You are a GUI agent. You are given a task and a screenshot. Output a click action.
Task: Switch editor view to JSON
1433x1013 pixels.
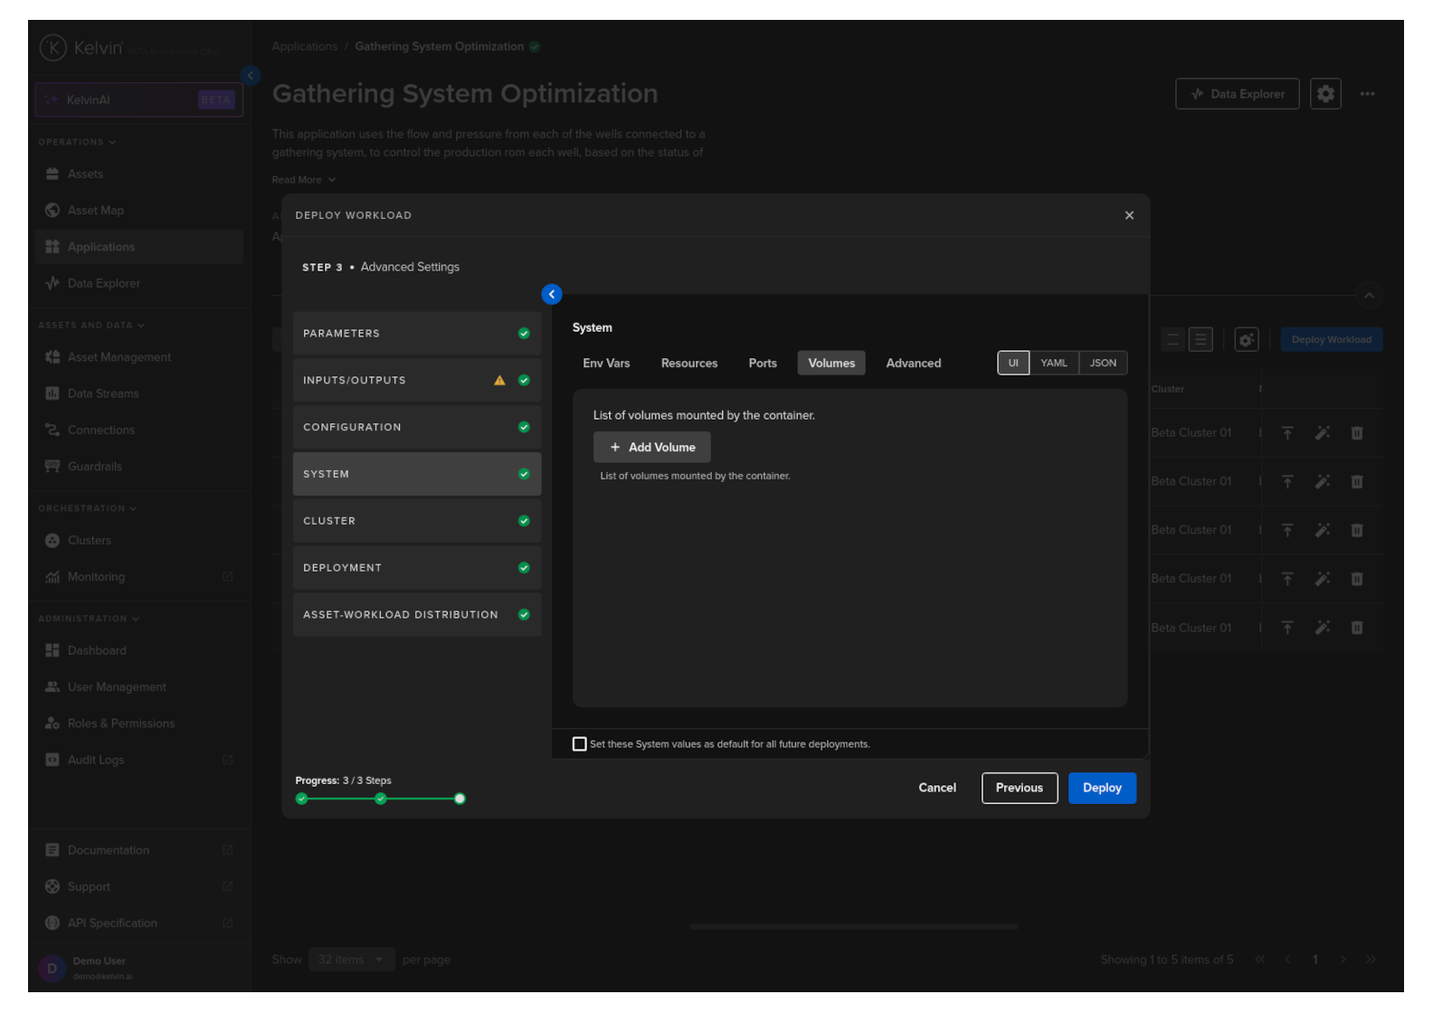click(1102, 364)
